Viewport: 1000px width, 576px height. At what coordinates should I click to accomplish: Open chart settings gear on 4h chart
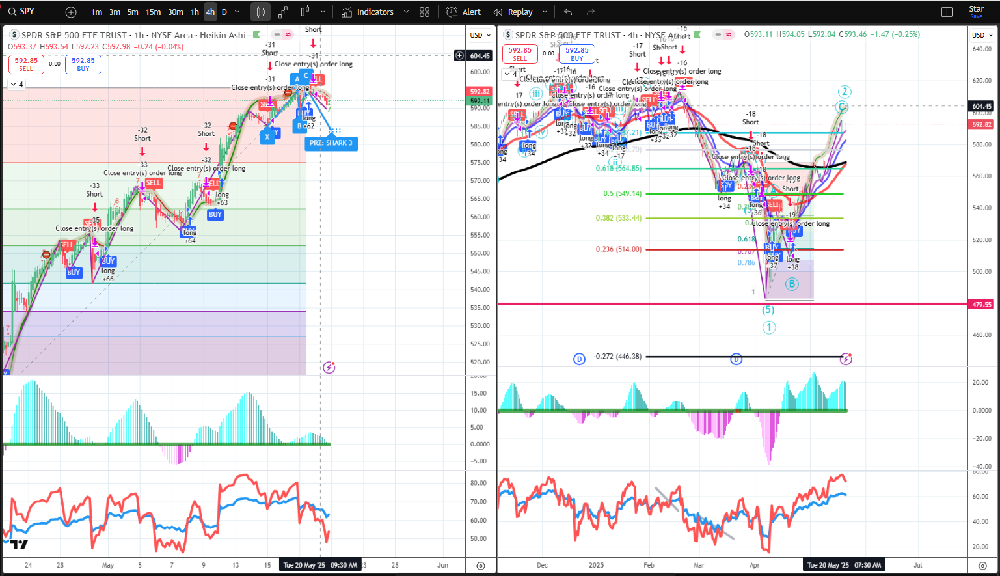(x=984, y=566)
